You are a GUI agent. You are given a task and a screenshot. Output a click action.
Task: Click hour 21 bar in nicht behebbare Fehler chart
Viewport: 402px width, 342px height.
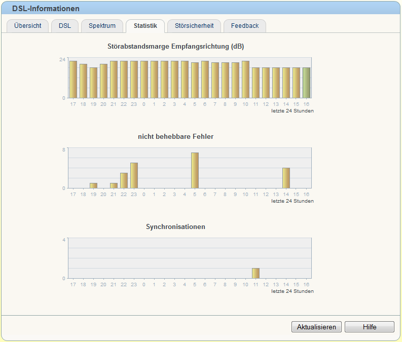coord(114,186)
